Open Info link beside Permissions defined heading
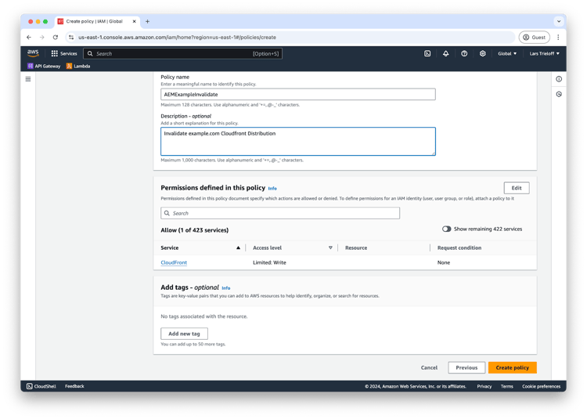This screenshot has height=419, width=587. [272, 188]
